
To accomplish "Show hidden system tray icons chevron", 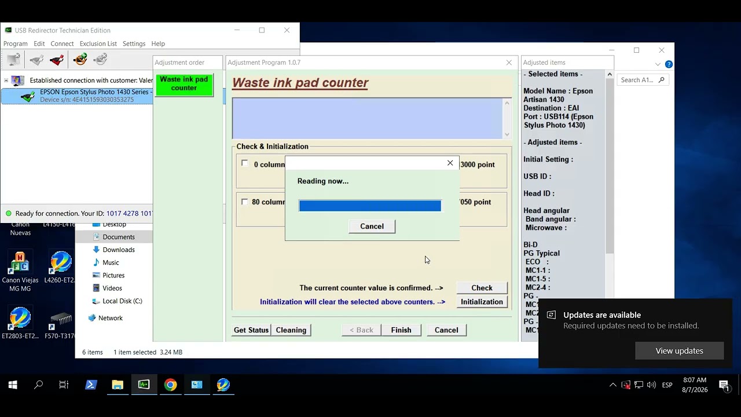I will coord(612,385).
